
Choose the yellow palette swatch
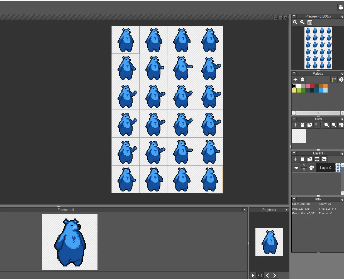click(x=294, y=90)
